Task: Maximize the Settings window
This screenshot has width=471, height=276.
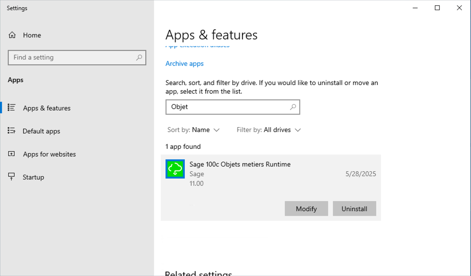Action: 437,8
